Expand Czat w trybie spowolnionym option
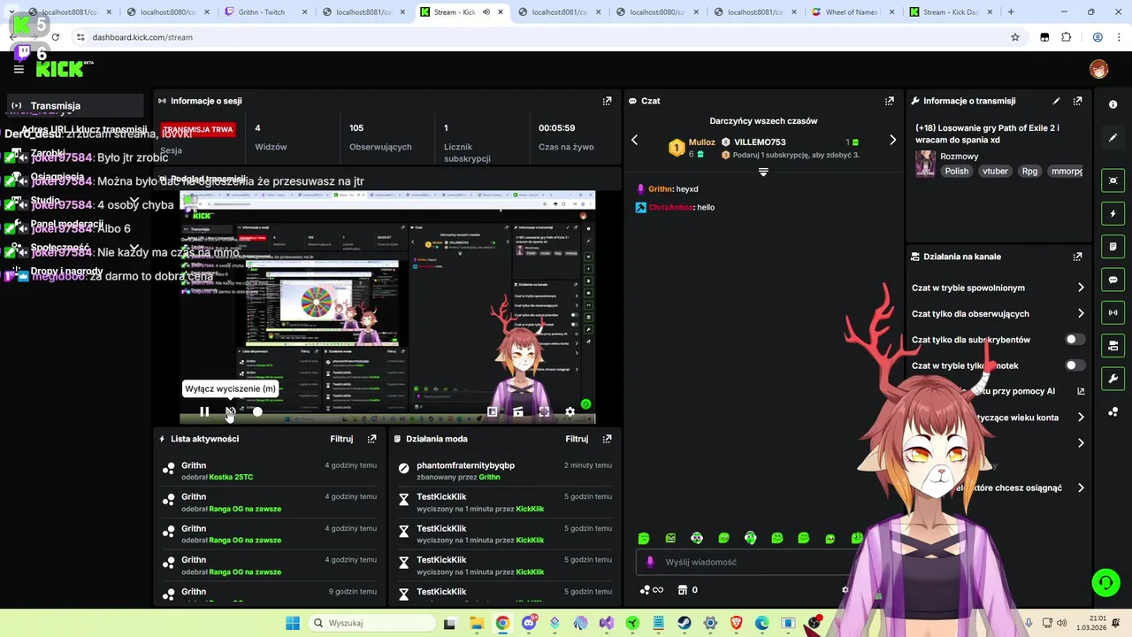Screen dimensions: 1132x637 click(1081, 288)
